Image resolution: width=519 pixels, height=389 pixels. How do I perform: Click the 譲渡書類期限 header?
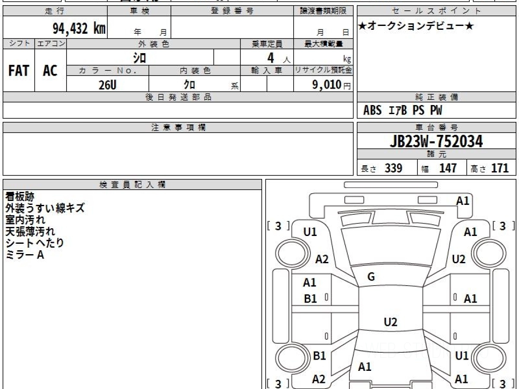click(323, 11)
